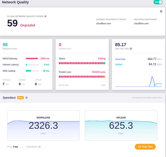Click the Failing status text
This screenshot has height=157, width=166.
[x=102, y=59]
